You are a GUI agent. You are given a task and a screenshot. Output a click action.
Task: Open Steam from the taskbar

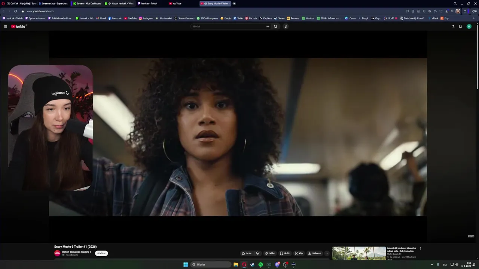(252, 265)
